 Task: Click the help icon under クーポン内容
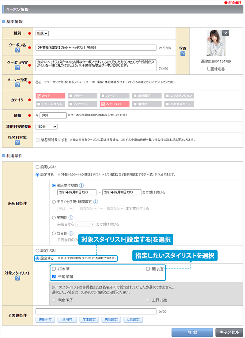tap(17, 68)
